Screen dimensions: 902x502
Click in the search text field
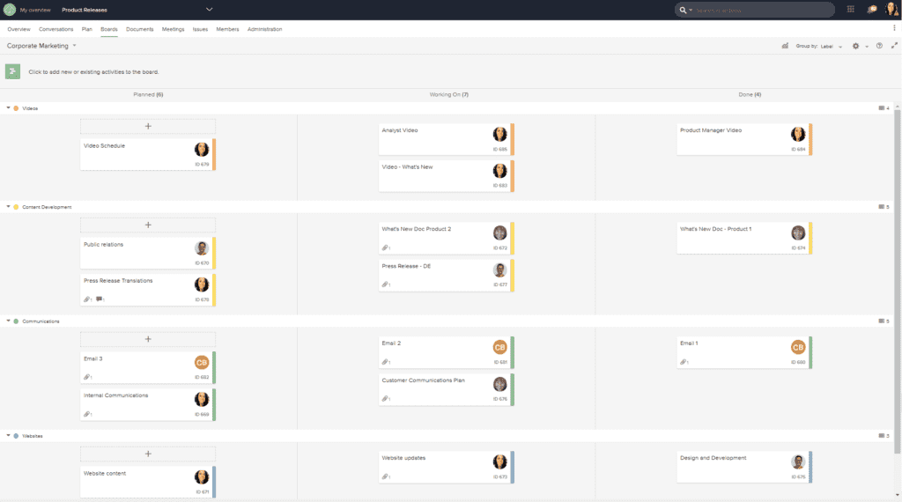pyautogui.click(x=762, y=10)
